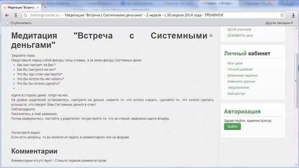Image resolution: width=299 pixels, height=168 pixels.
Task: Click the scrollbar up arrow
Action: [296, 28]
